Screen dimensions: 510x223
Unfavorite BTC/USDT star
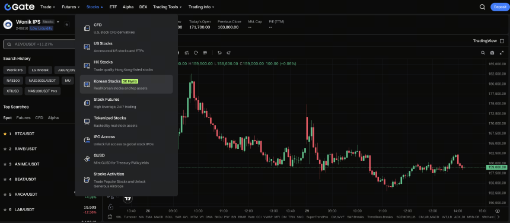[5, 133]
